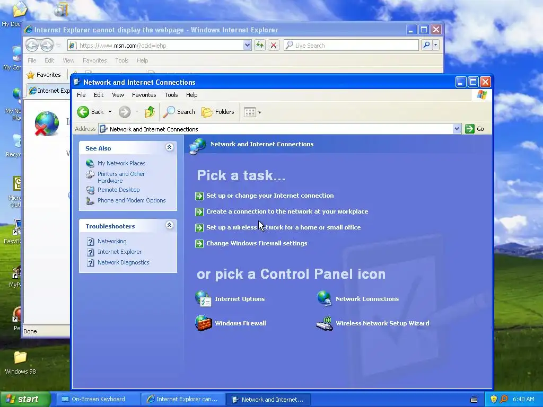Switch to Internet Explorer taskbar button
Viewport: 543px width, 407px height.
coord(183,399)
